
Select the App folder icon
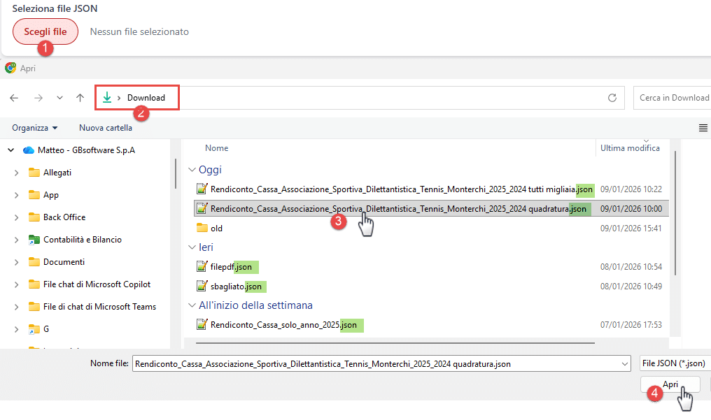tap(34, 194)
